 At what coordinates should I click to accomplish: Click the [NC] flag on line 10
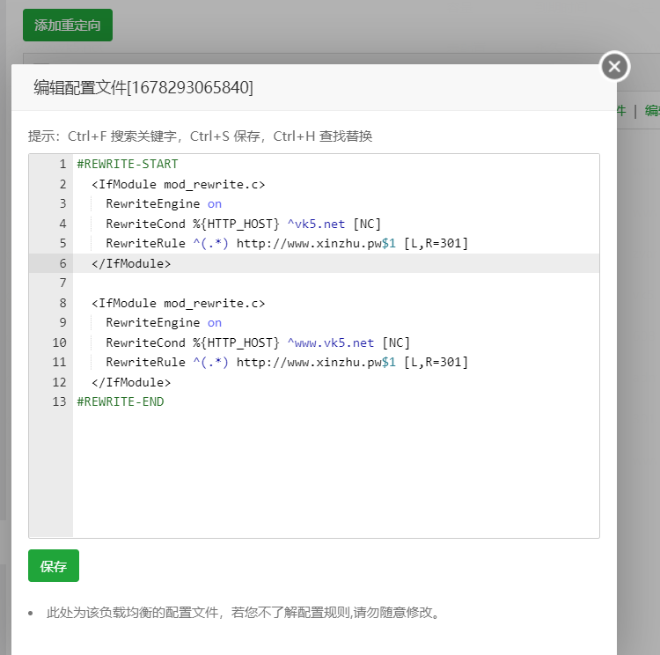(396, 342)
